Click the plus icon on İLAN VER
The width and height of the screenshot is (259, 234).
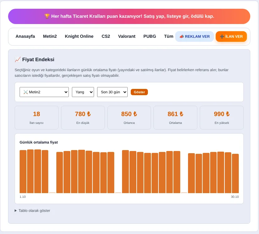pos(222,37)
